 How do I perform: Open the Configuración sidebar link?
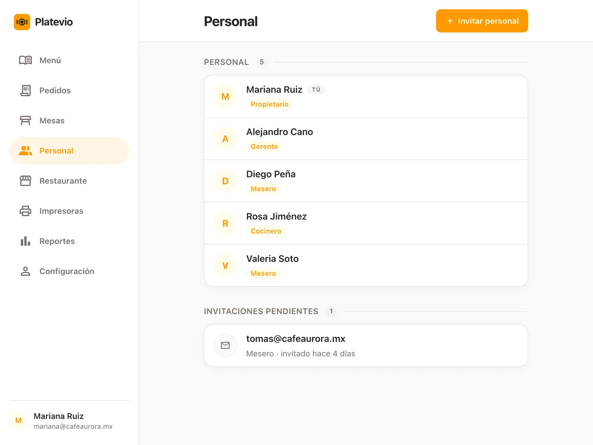pos(69,271)
